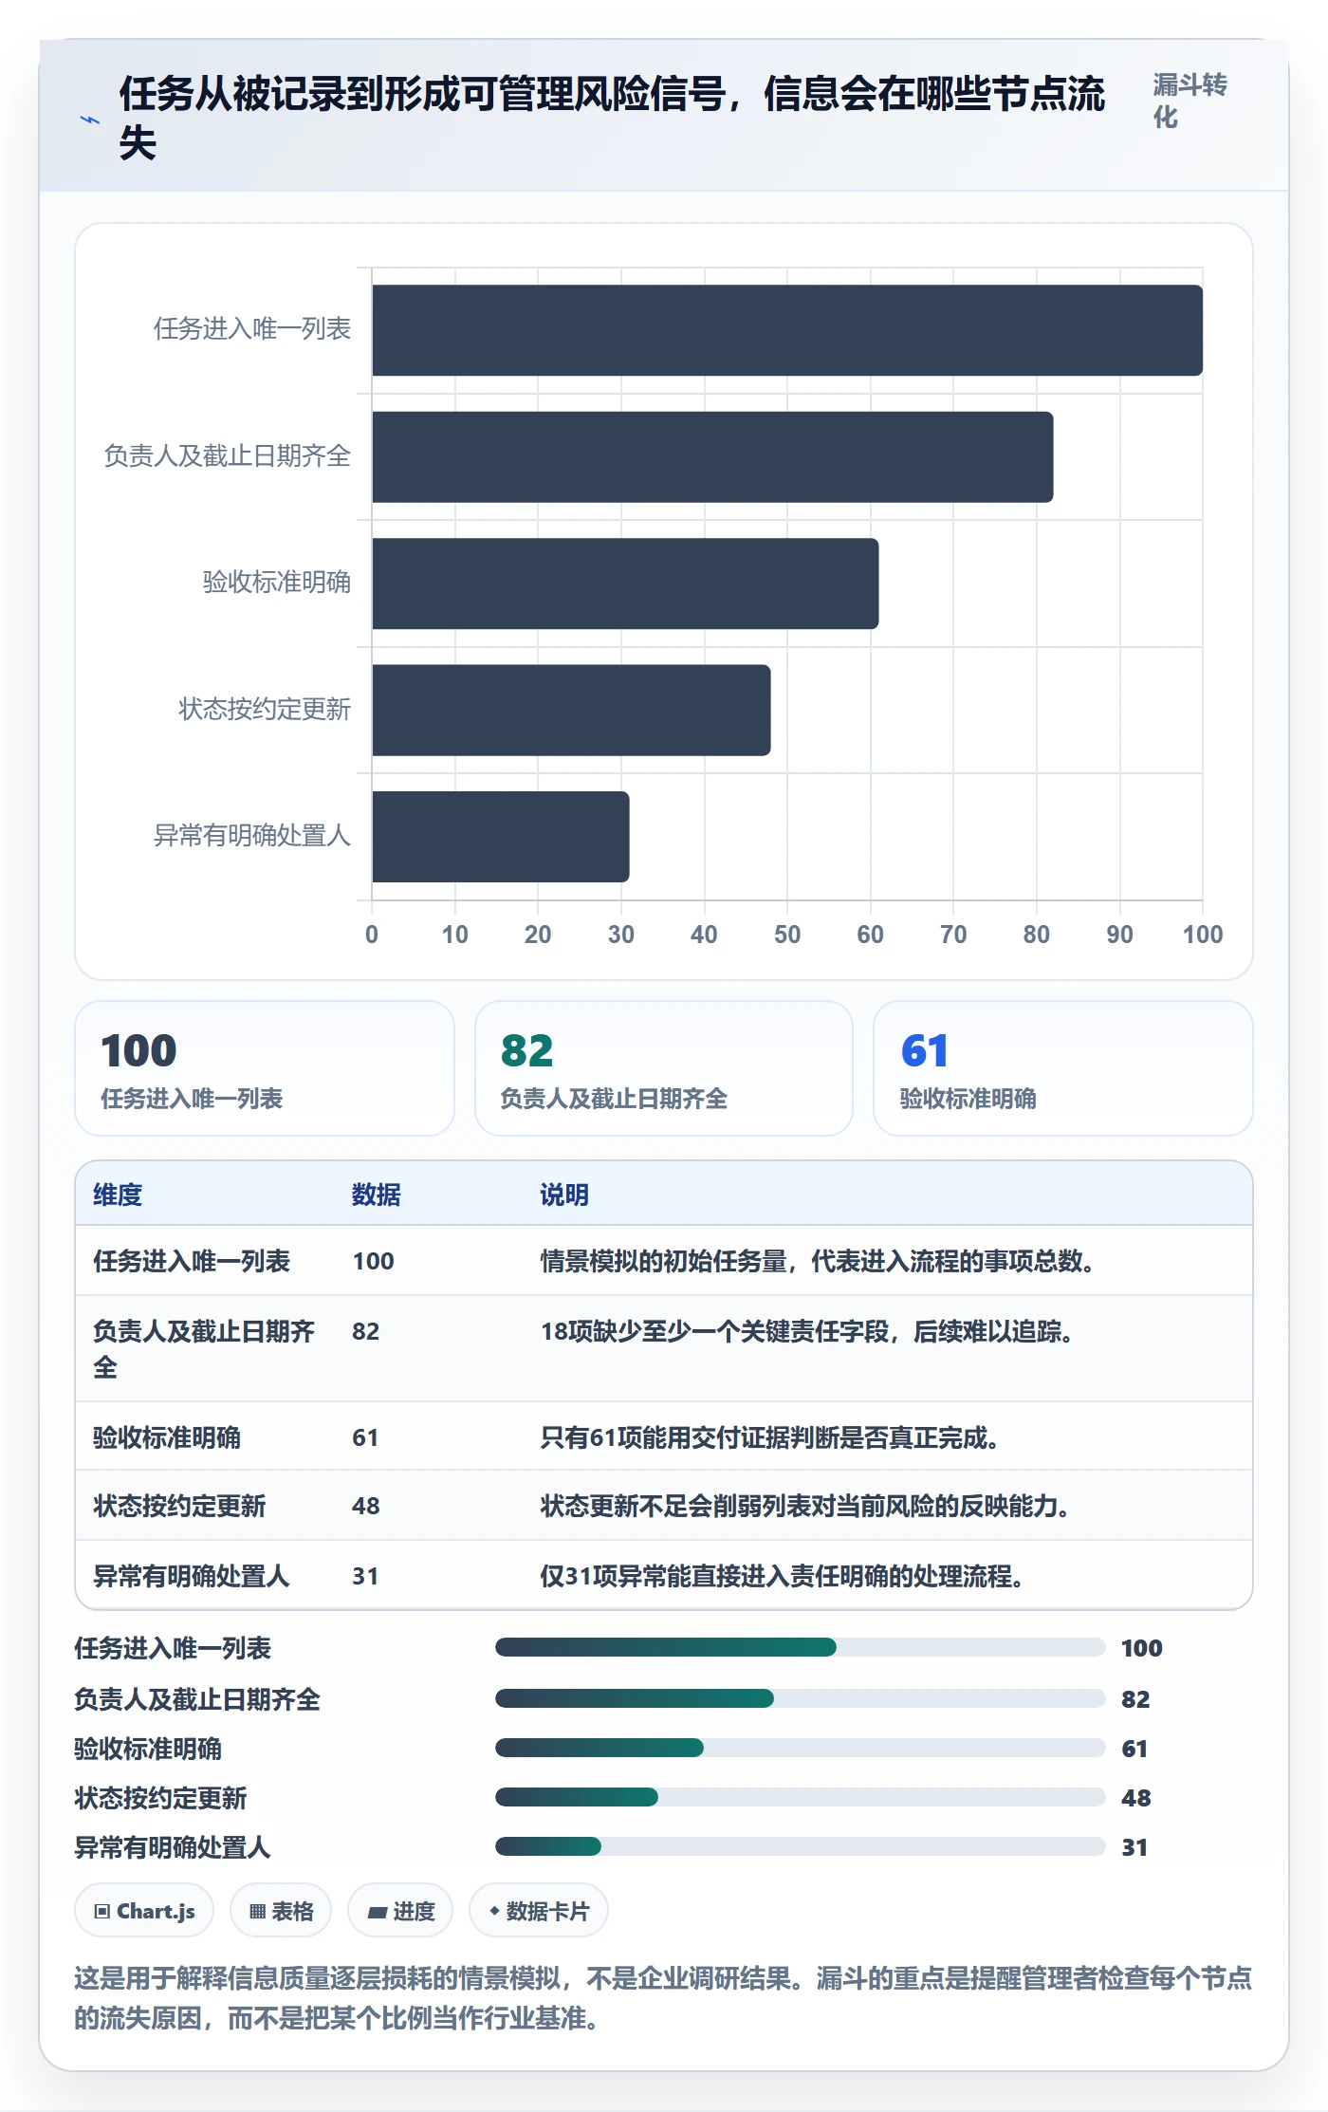Click the 状态按约定更新 progress bar
The image size is (1328, 2112).
point(801,1797)
